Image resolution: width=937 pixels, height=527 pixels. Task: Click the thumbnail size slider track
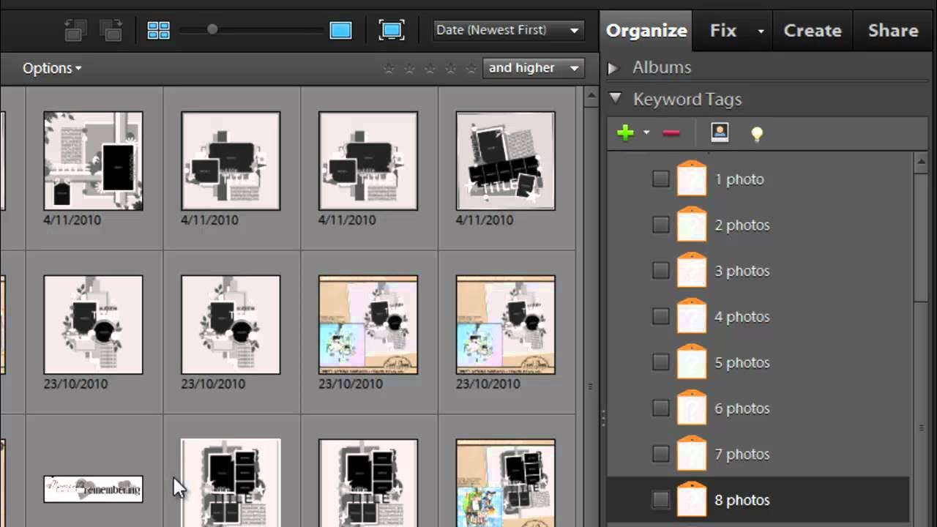coord(253,30)
